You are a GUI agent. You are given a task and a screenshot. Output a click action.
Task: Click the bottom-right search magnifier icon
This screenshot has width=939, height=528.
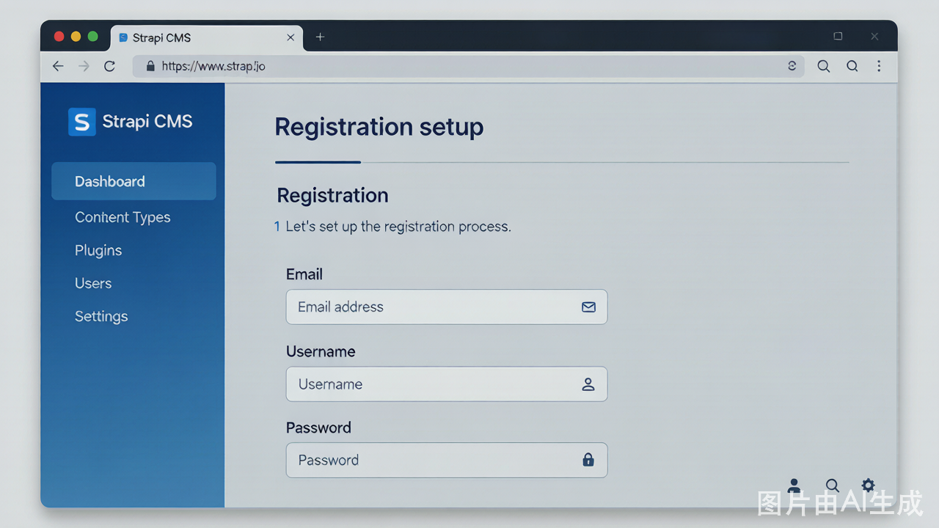[x=832, y=485]
